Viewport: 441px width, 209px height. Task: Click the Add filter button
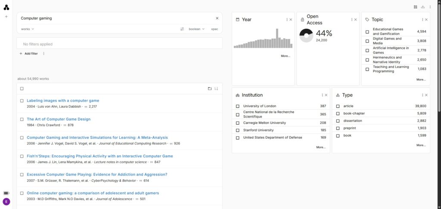[x=28, y=54]
